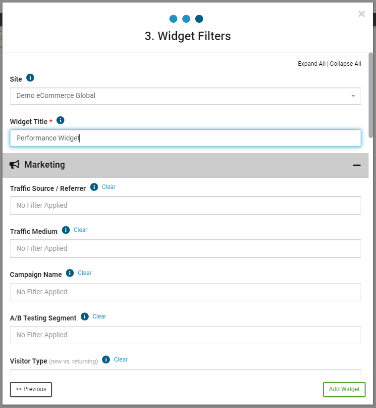
Task: Clear the Campaign Name filter
Action: tap(85, 273)
